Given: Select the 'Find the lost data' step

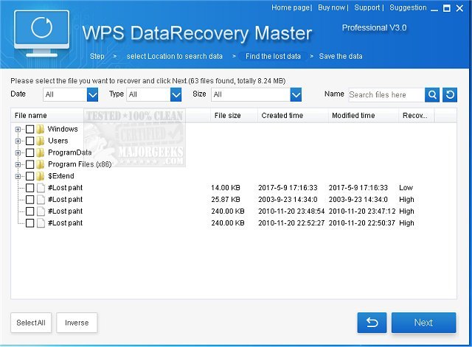Looking at the screenshot, I should (x=273, y=56).
